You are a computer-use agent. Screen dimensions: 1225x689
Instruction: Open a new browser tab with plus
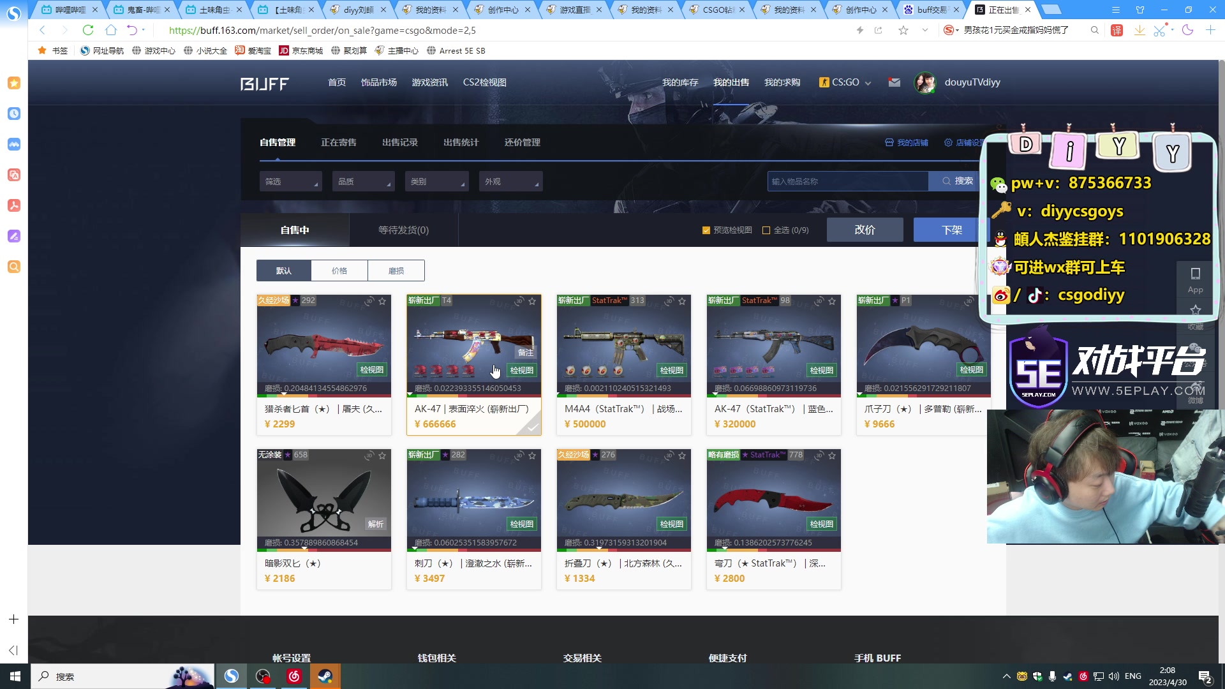[1051, 10]
